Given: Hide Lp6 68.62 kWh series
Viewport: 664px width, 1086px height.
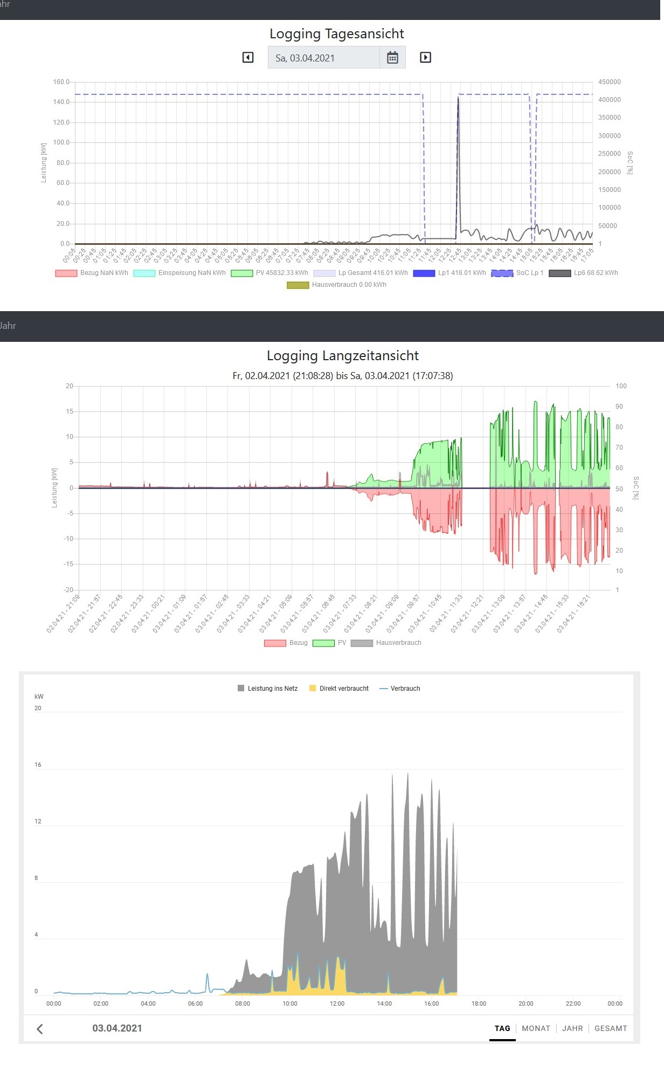Looking at the screenshot, I should click(584, 273).
